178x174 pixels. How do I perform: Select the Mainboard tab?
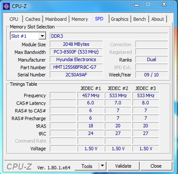[56, 19]
